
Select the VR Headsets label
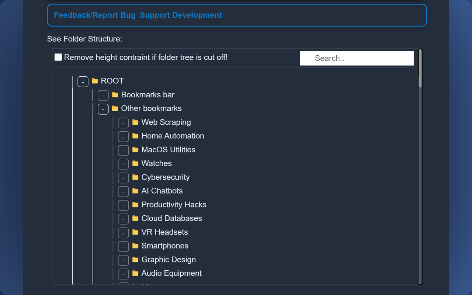165,232
